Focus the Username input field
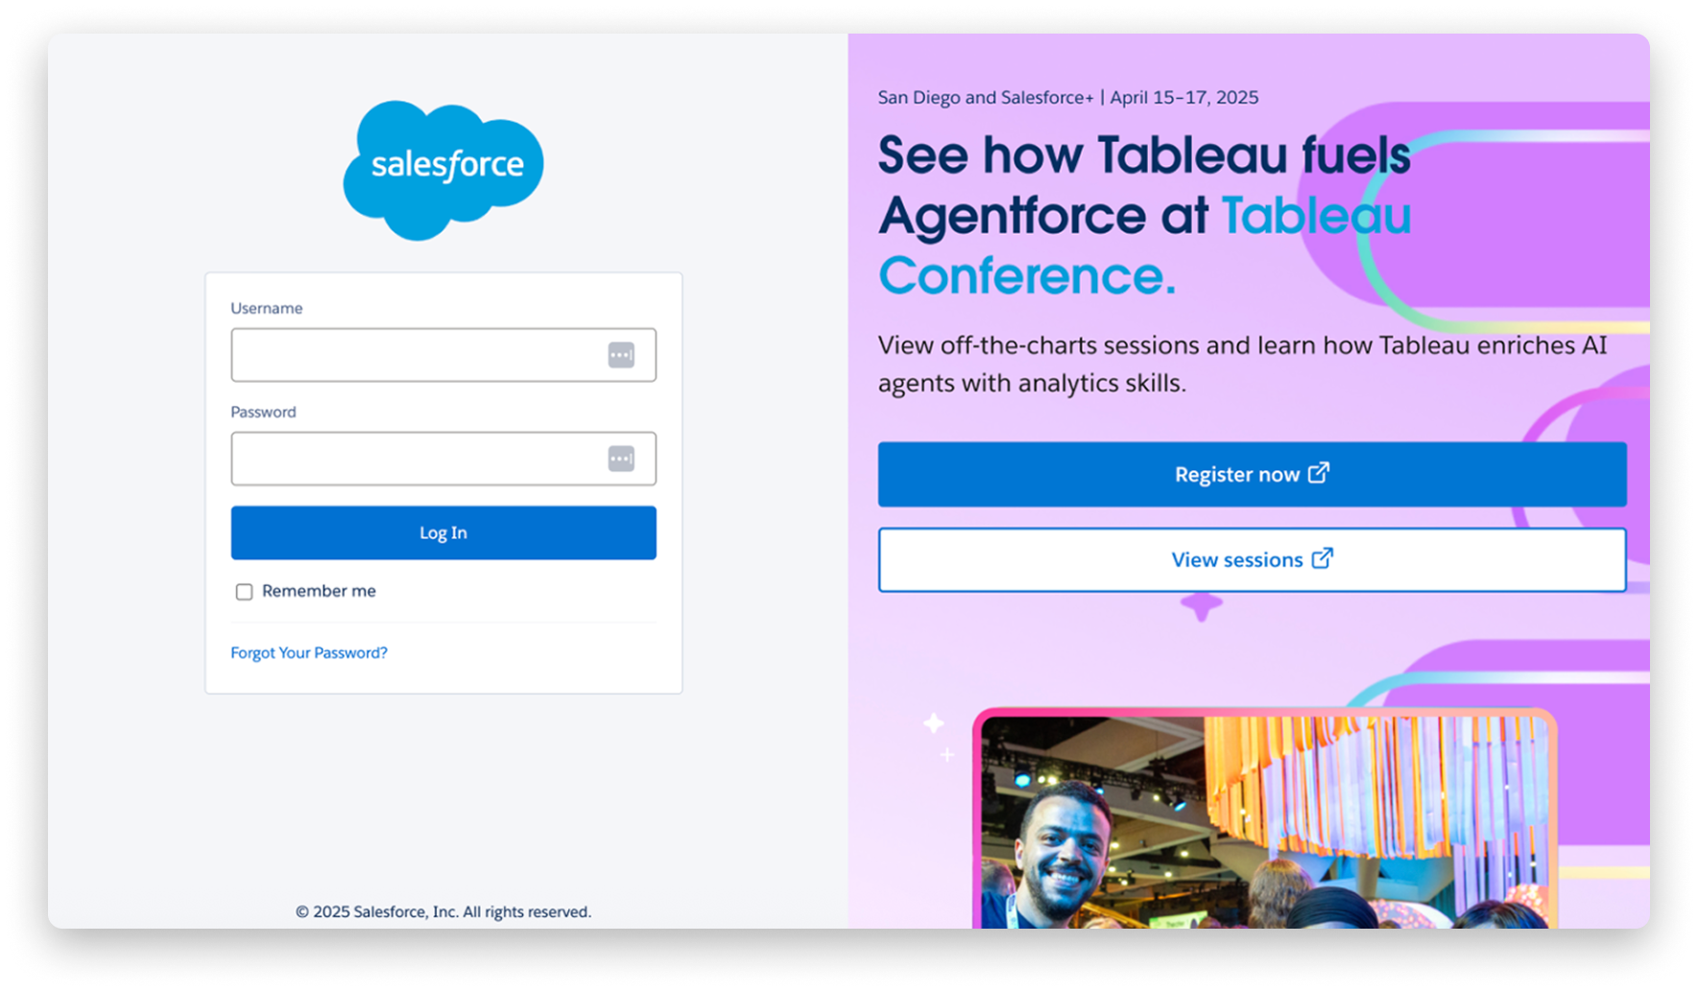Screen dimensions: 1698x991 tap(418, 355)
